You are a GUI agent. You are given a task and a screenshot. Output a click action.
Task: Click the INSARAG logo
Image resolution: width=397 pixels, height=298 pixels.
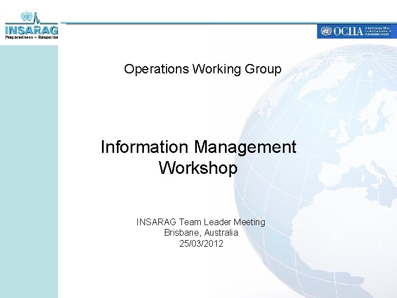tap(31, 25)
